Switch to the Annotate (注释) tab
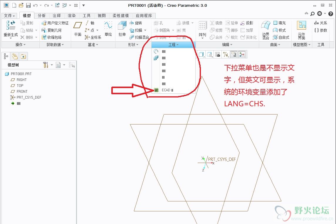The width and height of the screenshot is (336, 224). (57, 16)
